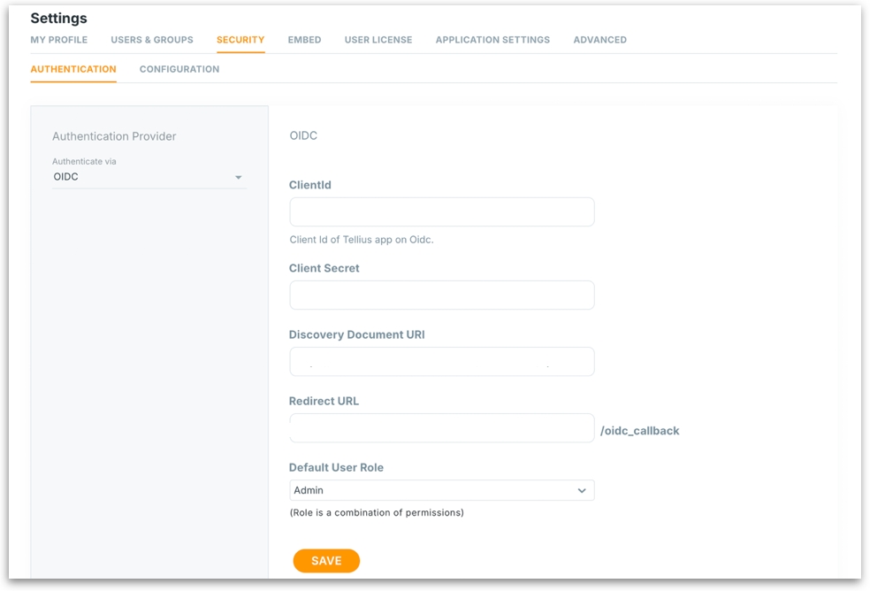Select the Authentication sub-tab
The width and height of the screenshot is (870, 591).
(x=73, y=69)
